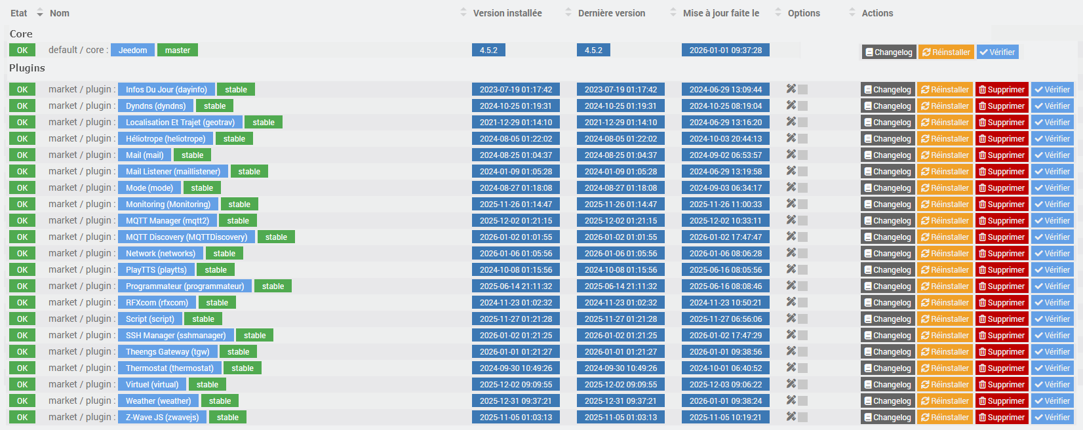Screen dimensions: 1083x430
Task: Click Supprimer in the Z-Wave JS row
Action: (1002, 417)
